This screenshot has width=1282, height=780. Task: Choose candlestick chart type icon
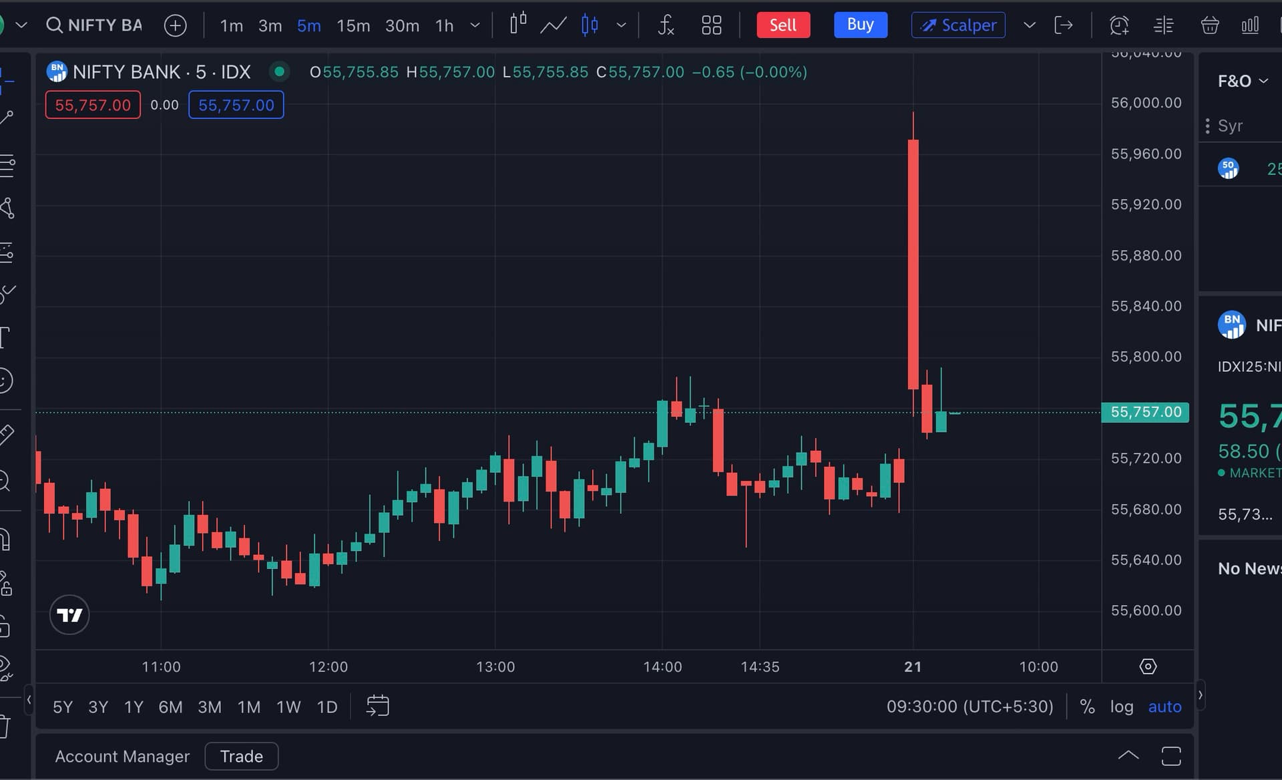pyautogui.click(x=517, y=25)
